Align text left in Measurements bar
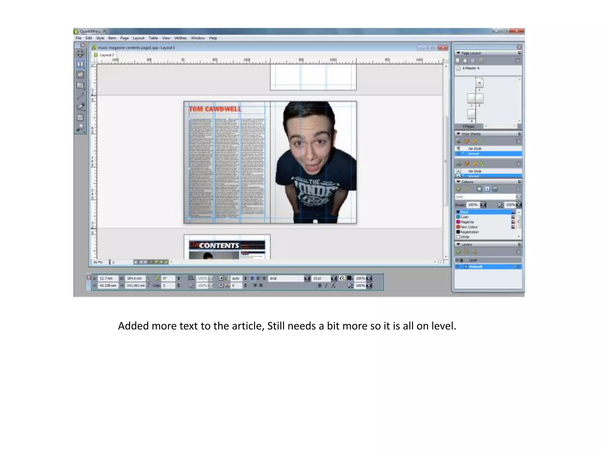The width and height of the screenshot is (602, 451). 252,278
